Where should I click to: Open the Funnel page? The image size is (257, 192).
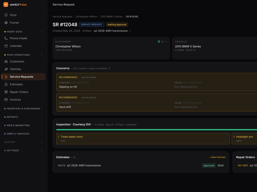24,23
